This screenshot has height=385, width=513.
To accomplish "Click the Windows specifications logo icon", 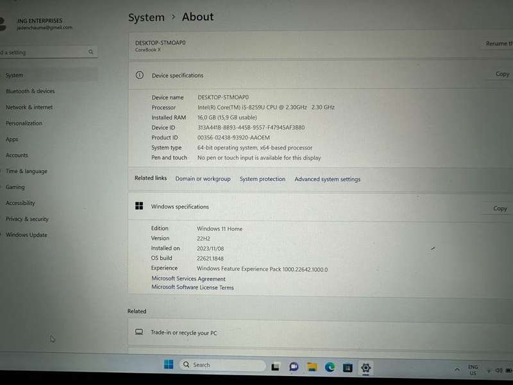I will (x=139, y=205).
